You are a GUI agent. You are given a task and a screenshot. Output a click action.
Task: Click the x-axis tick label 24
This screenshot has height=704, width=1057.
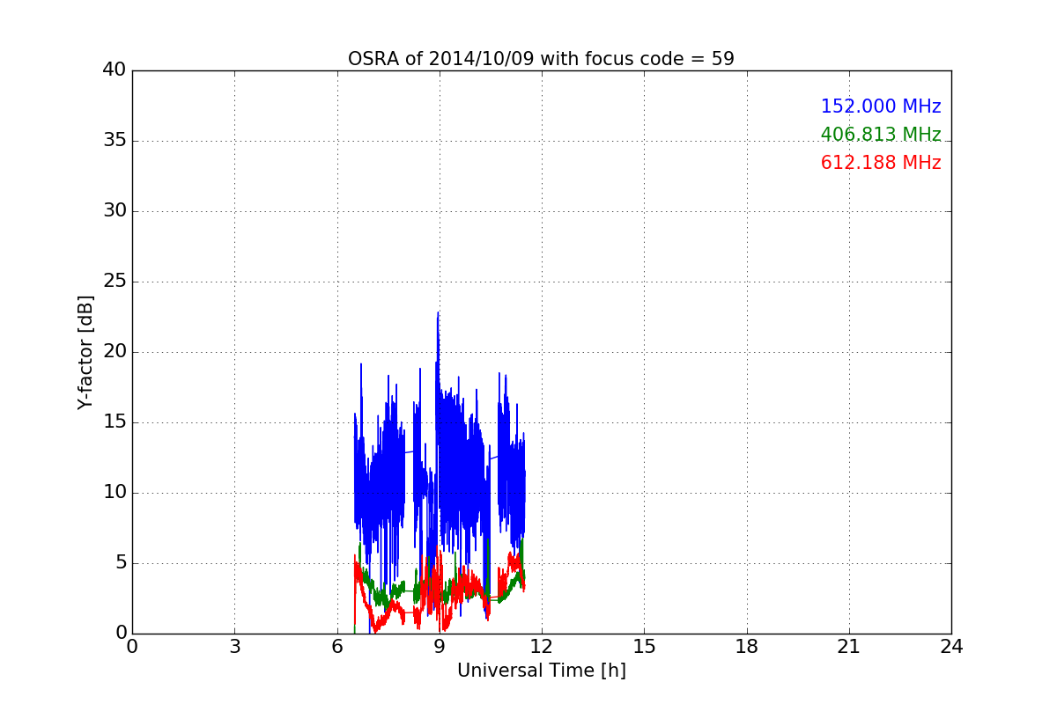coord(951,647)
